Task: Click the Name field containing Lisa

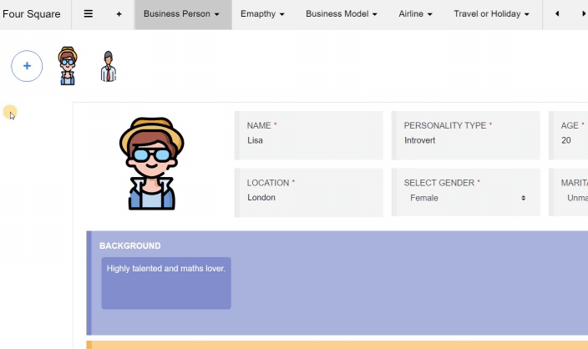Action: 310,140
